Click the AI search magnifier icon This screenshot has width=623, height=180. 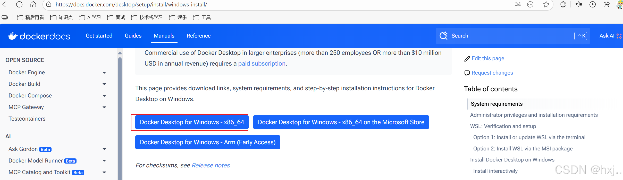[443, 36]
